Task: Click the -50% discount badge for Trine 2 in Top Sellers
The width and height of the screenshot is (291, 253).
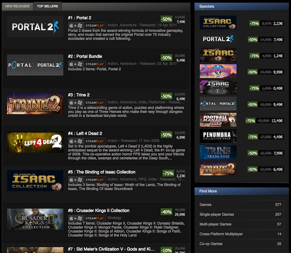Action: coord(166,96)
